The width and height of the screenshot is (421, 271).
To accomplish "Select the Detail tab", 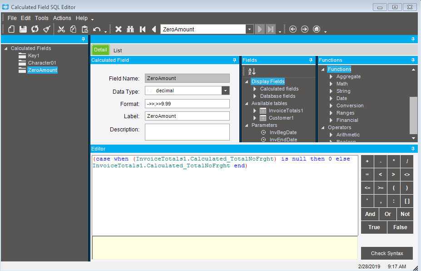I will coord(100,50).
